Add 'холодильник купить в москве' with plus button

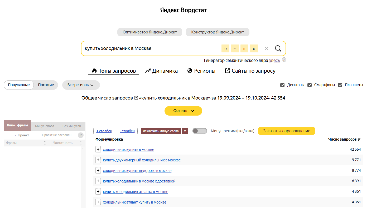pyautogui.click(x=98, y=149)
